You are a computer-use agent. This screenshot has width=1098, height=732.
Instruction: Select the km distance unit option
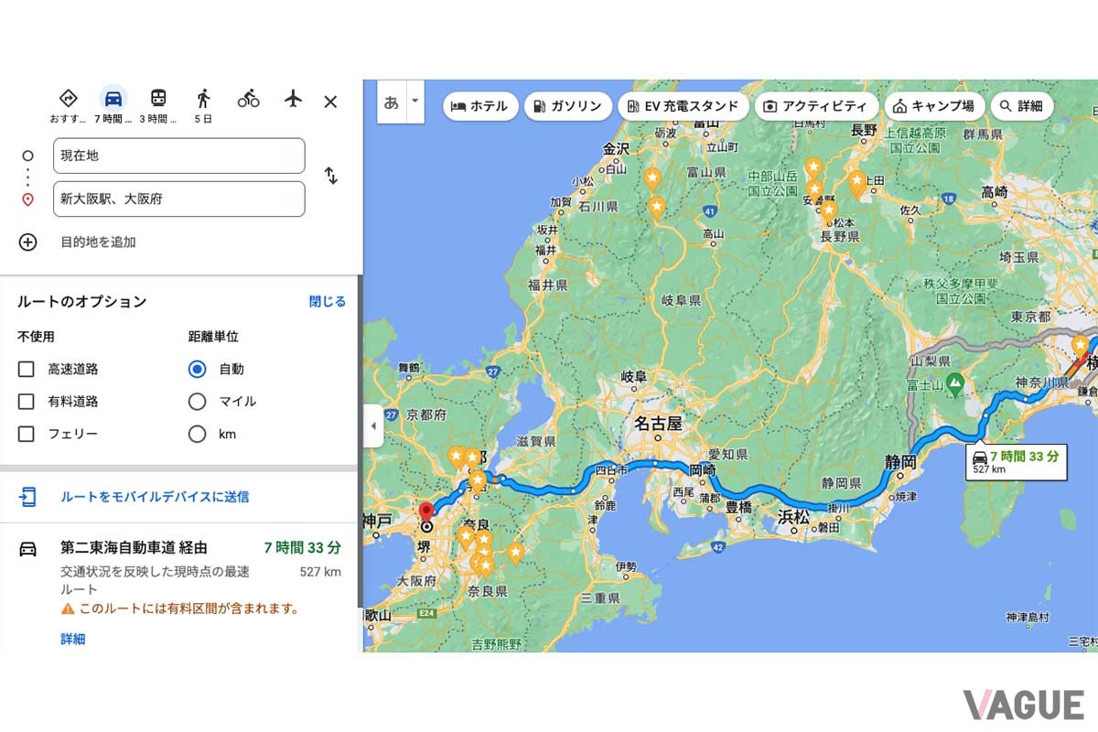[197, 434]
